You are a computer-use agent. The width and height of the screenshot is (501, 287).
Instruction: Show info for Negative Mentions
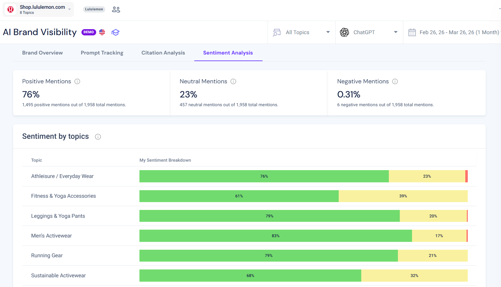tap(395, 81)
